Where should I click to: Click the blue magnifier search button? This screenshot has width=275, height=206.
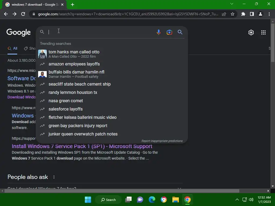click(180, 32)
